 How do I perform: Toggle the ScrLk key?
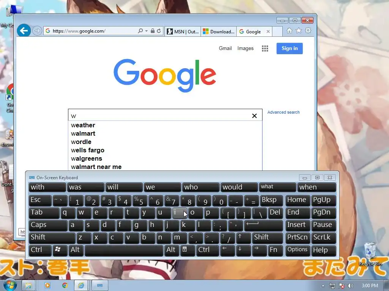click(324, 238)
